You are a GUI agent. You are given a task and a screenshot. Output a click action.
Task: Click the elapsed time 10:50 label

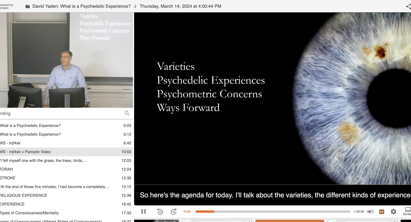click(x=187, y=212)
